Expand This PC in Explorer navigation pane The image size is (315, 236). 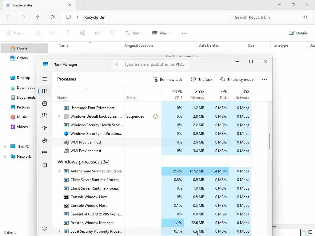click(5, 147)
